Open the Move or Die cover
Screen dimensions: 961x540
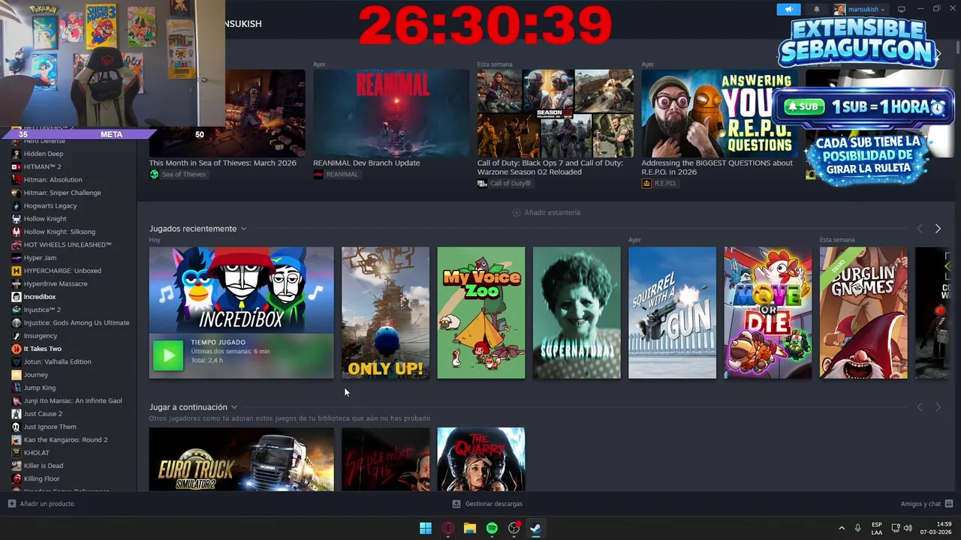767,313
